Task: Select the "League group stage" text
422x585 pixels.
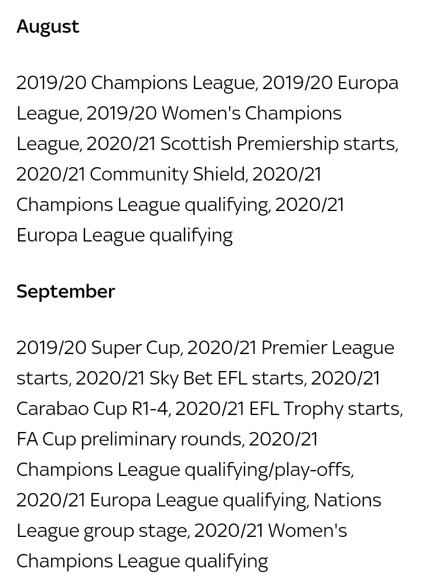Action: (x=101, y=530)
